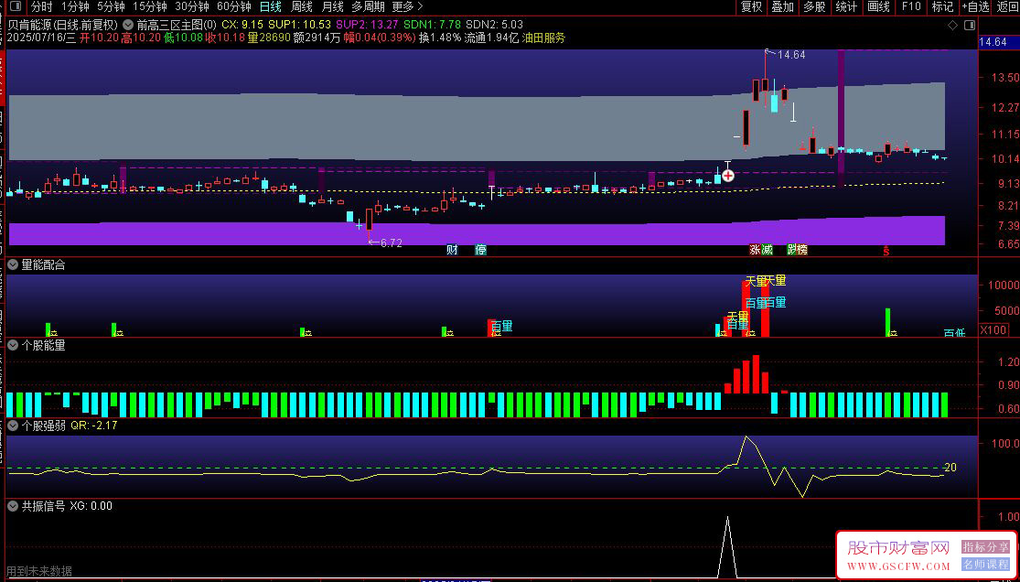Click the 换1.48% turnover value
The width and height of the screenshot is (1020, 582).
[x=440, y=38]
